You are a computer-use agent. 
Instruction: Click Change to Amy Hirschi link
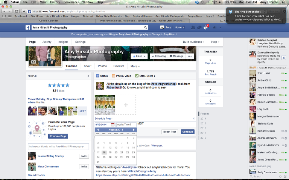pyautogui.click(x=164, y=34)
